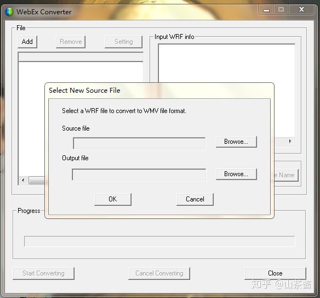The width and height of the screenshot is (320, 298).
Task: Click file list scroll-left arrow
Action: click(23, 180)
